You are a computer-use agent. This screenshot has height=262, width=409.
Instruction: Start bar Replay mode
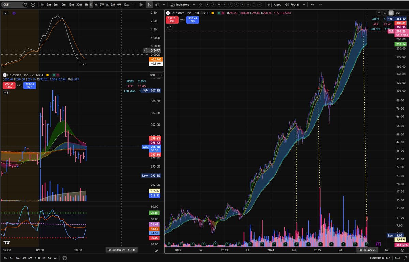[x=292, y=5]
